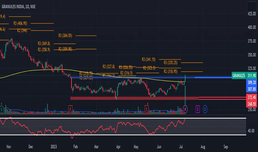Click the green earnings E marker before November
258x152 pixels.
[x=1, y=109]
